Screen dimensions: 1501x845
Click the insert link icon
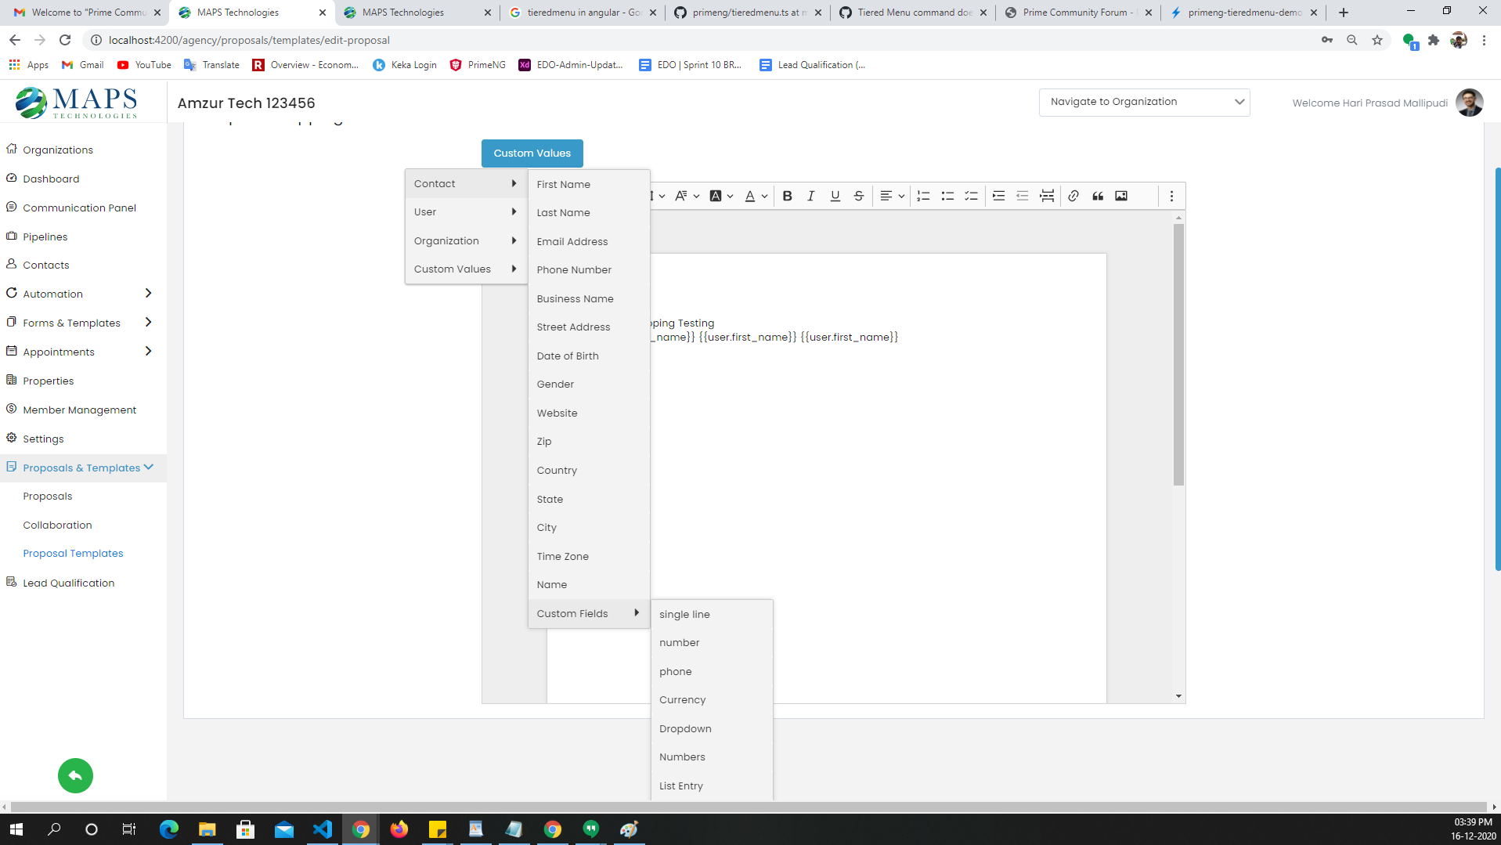(1073, 196)
